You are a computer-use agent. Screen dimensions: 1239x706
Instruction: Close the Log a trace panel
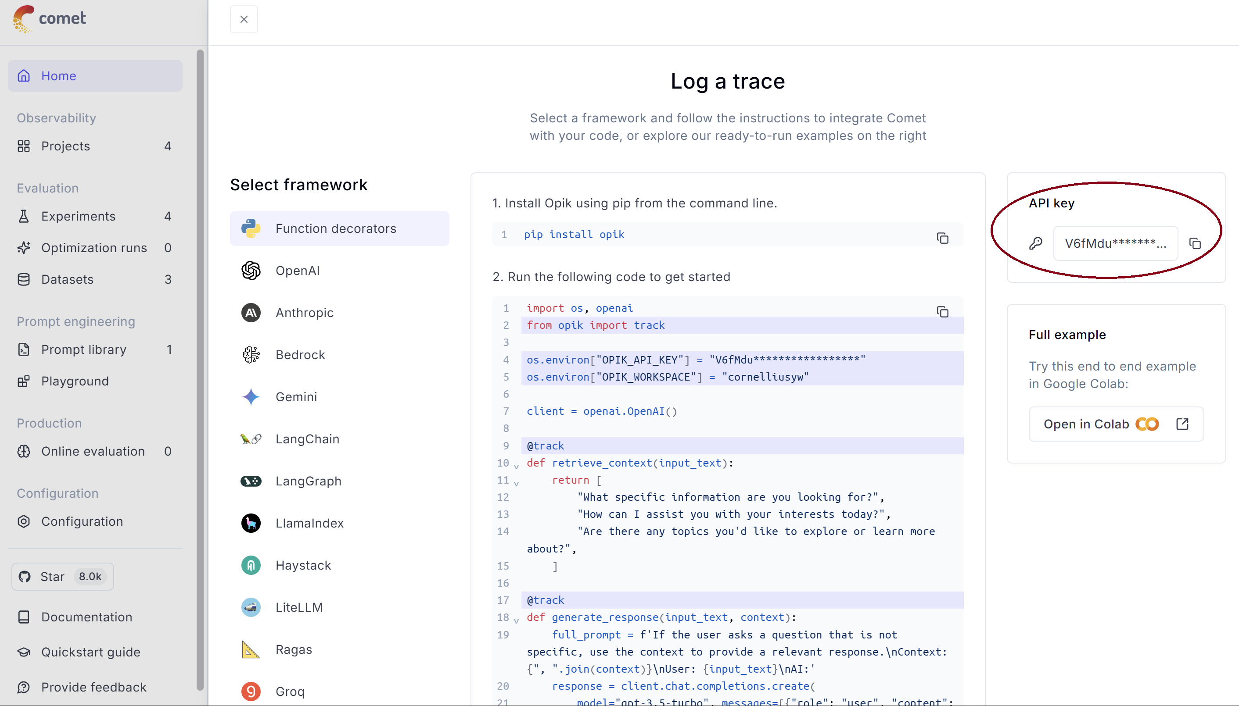click(x=244, y=19)
